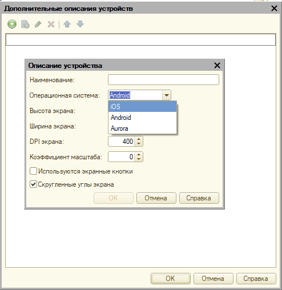Choose iOS from the dropdown list
This screenshot has height=290, width=282.
click(142, 106)
